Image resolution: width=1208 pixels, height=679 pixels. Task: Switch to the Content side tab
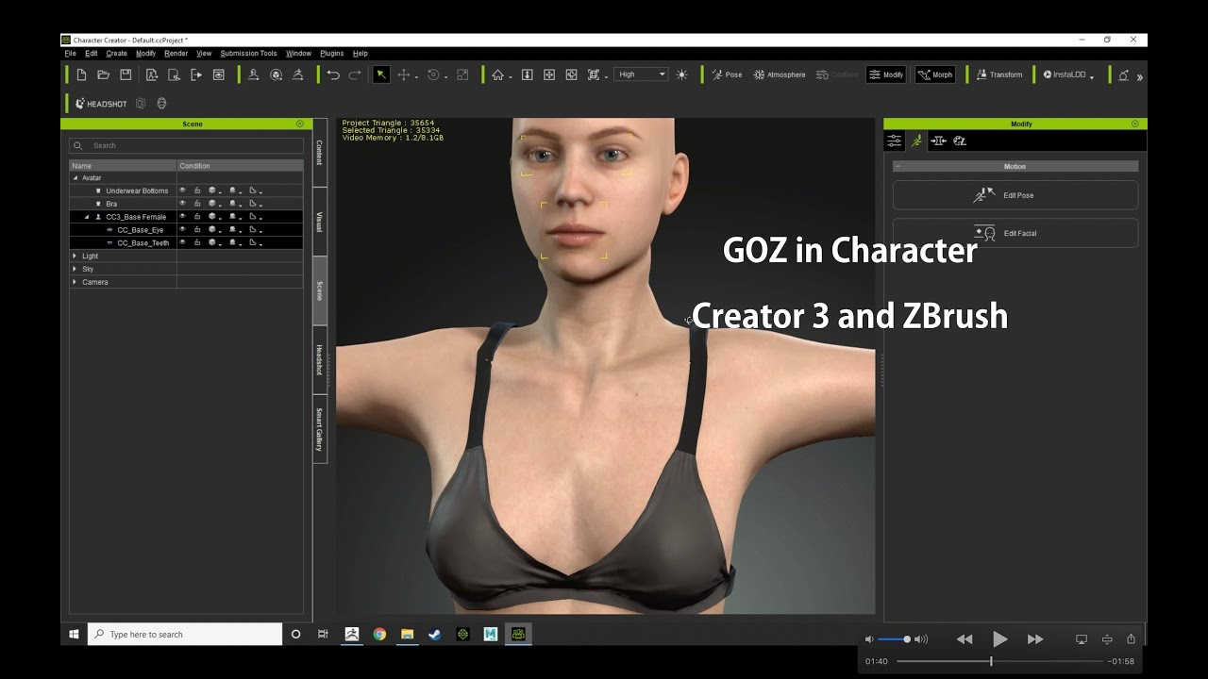coord(320,152)
